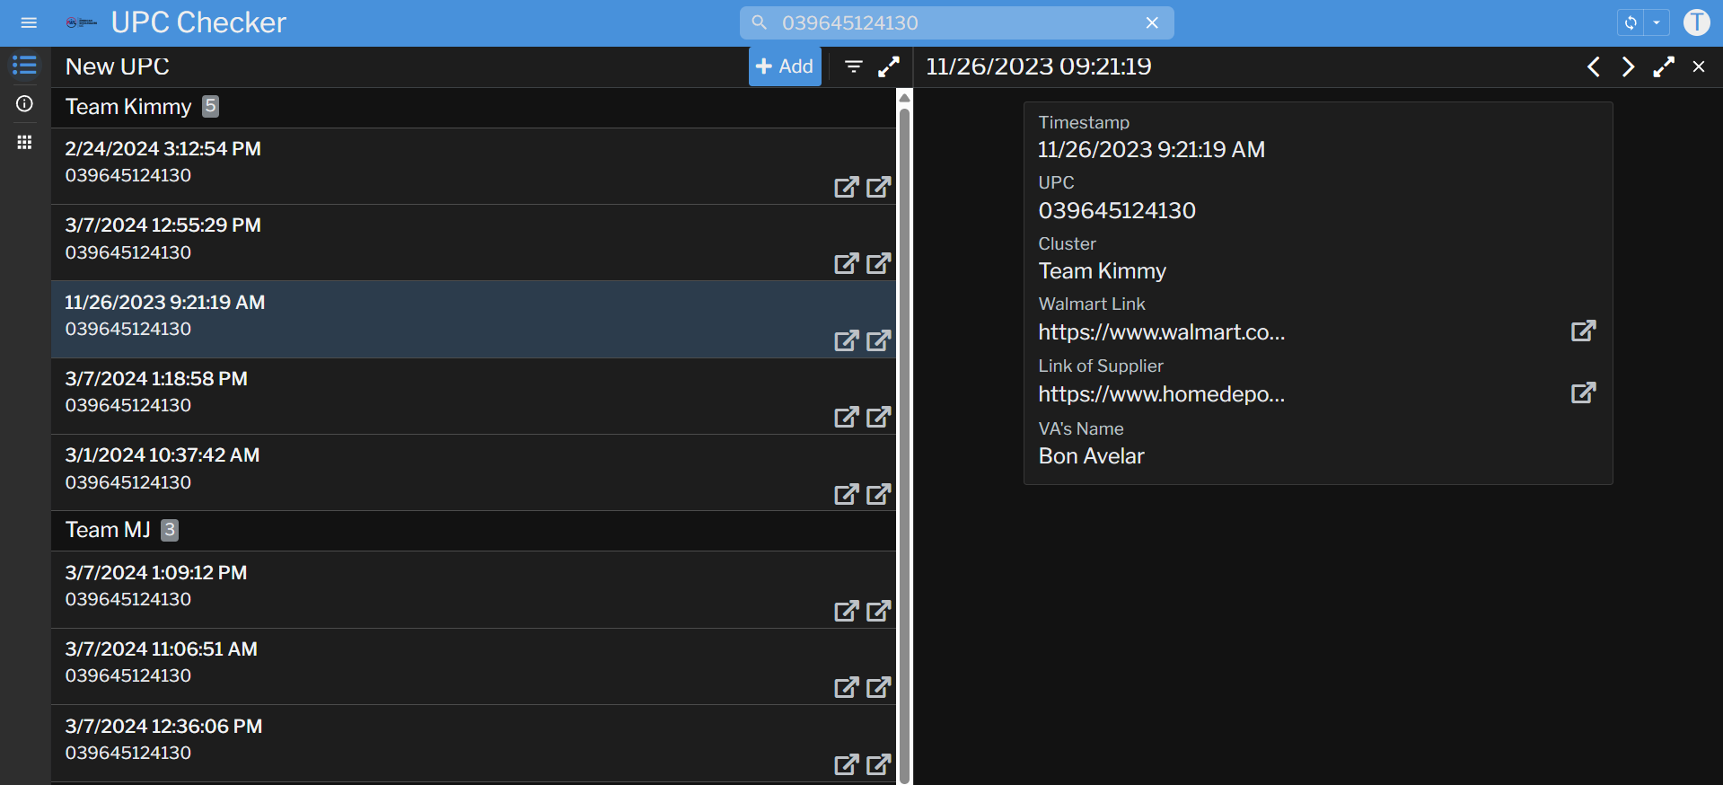Image resolution: width=1723 pixels, height=785 pixels.
Task: Click the sync refresh icon
Action: (x=1631, y=22)
